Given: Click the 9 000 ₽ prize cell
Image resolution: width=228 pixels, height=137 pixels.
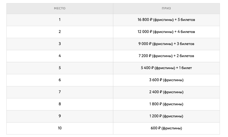Looking at the screenshot, I should [x=166, y=44].
